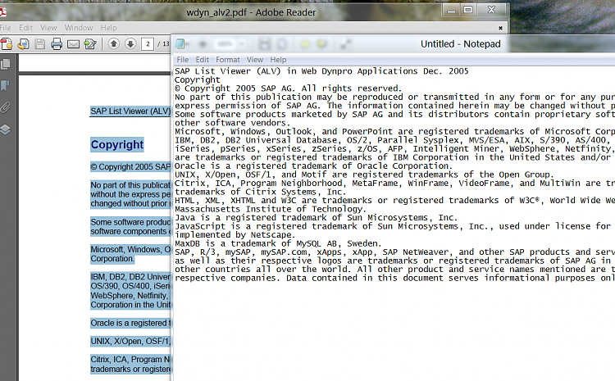Open the Attachments paperclip panel in Reader sidebar
The height and width of the screenshot is (381, 615).
point(5,107)
